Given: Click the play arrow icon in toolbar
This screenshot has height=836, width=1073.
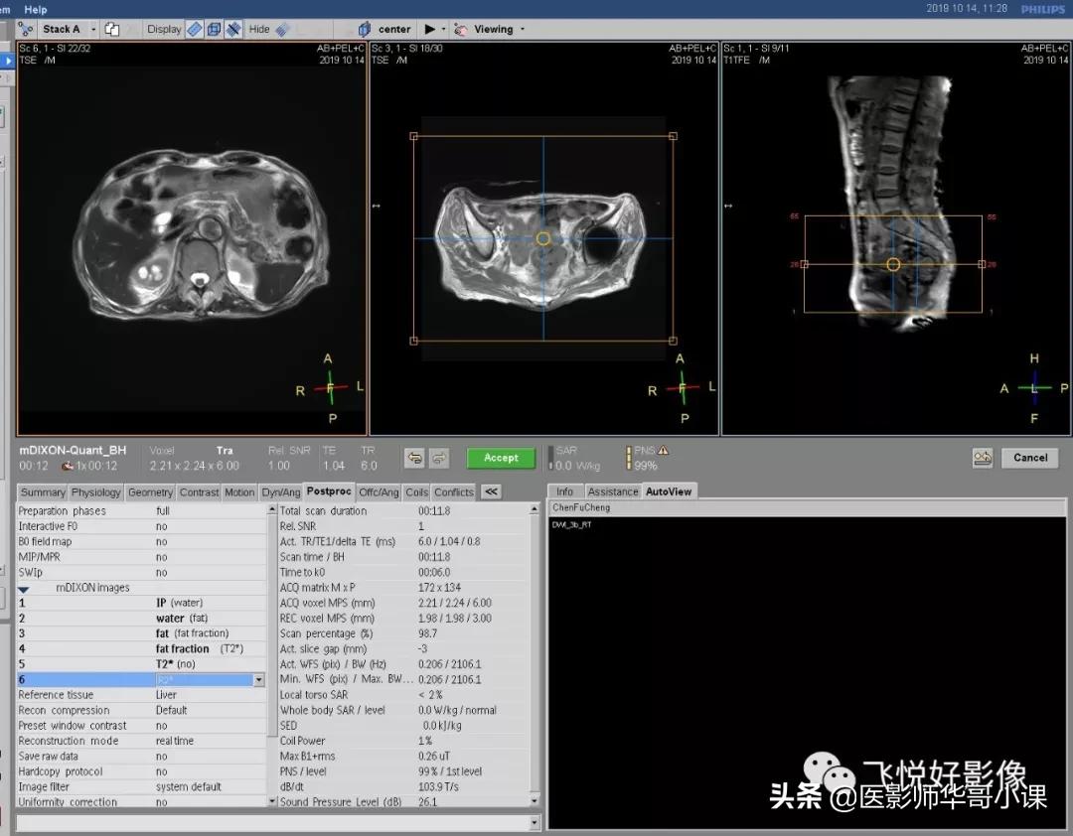Looking at the screenshot, I should 429,29.
